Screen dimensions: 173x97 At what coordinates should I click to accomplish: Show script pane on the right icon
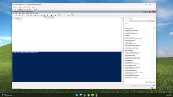click(62, 15)
